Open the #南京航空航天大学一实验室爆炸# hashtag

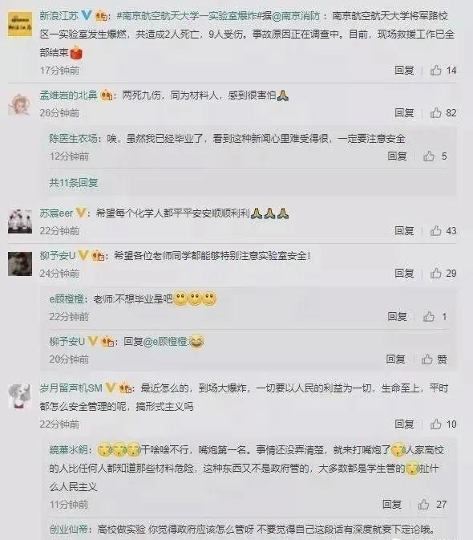pos(189,16)
